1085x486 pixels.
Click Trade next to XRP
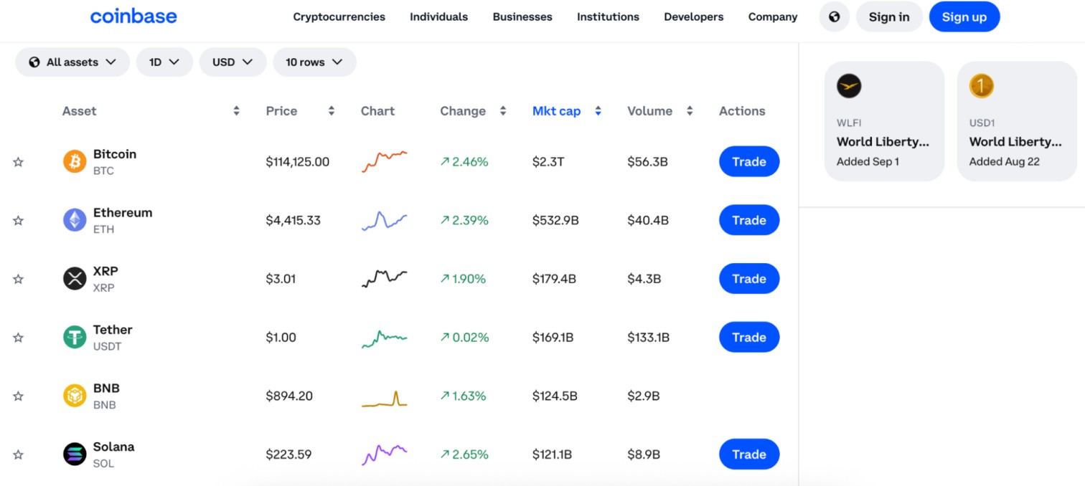(749, 278)
